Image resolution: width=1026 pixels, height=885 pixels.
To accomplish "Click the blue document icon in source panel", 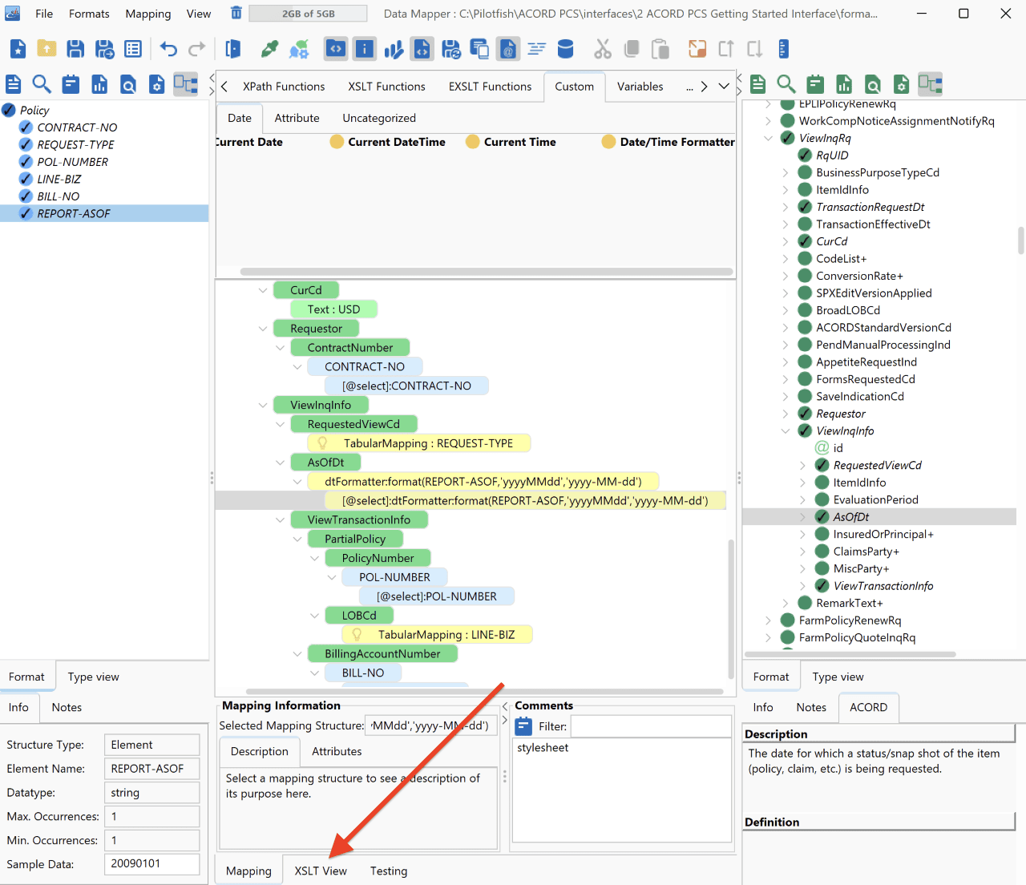I will tap(14, 84).
